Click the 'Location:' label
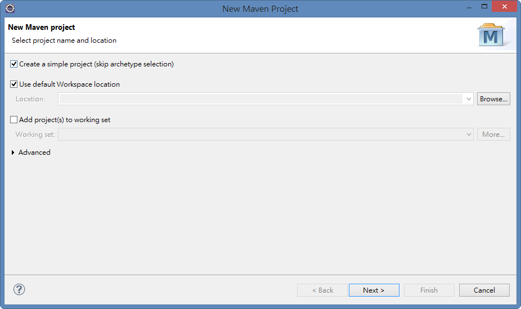This screenshot has width=521, height=309. 30,99
